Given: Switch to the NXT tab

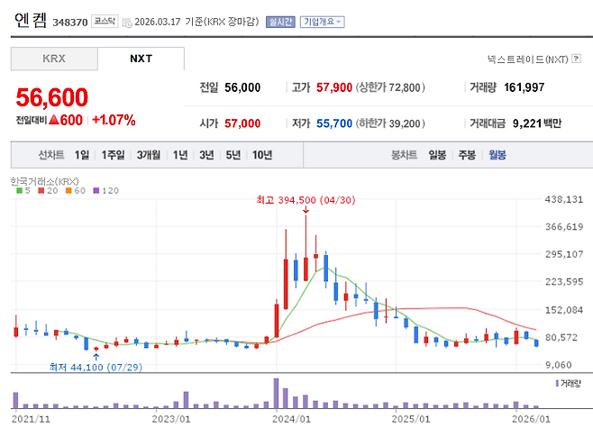Looking at the screenshot, I should [141, 59].
